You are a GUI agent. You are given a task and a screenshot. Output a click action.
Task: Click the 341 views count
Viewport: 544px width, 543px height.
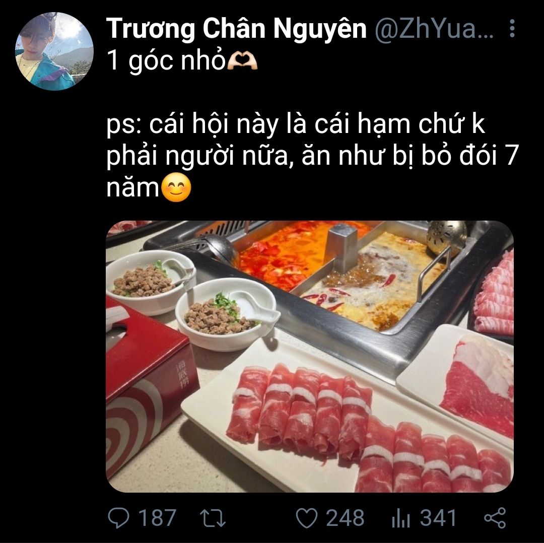point(438,518)
